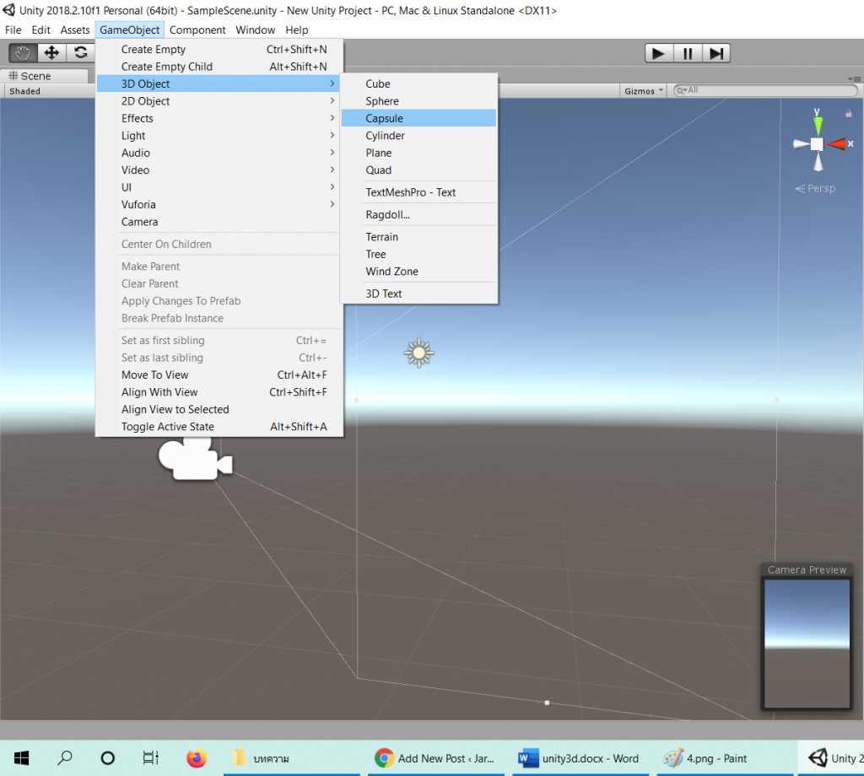Open the File menu
Image resolution: width=864 pixels, height=776 pixels.
pyautogui.click(x=13, y=30)
